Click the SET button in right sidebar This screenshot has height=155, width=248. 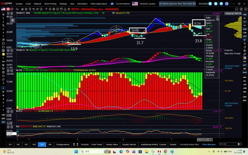244,65
